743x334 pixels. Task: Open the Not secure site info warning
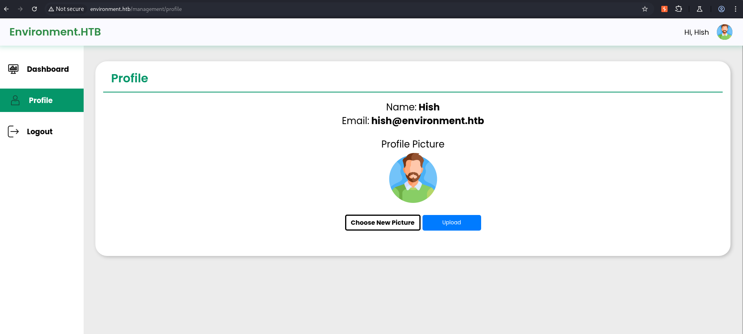point(66,9)
